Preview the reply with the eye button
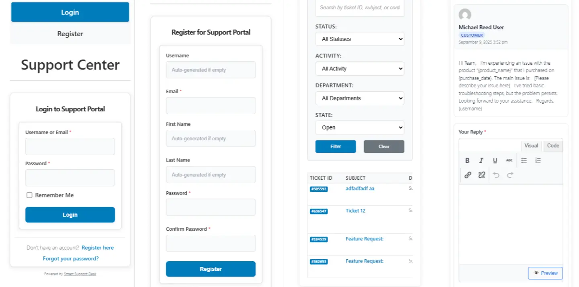Screen dimensions: 579x287 pyautogui.click(x=545, y=273)
